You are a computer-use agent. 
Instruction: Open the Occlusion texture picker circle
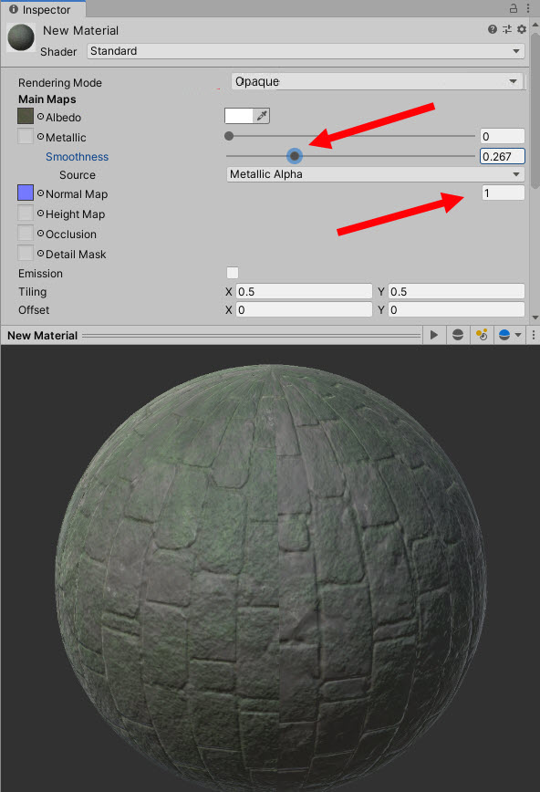click(x=40, y=234)
